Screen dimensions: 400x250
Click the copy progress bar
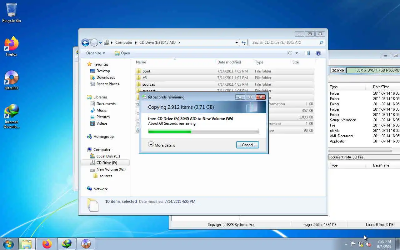pyautogui.click(x=203, y=132)
